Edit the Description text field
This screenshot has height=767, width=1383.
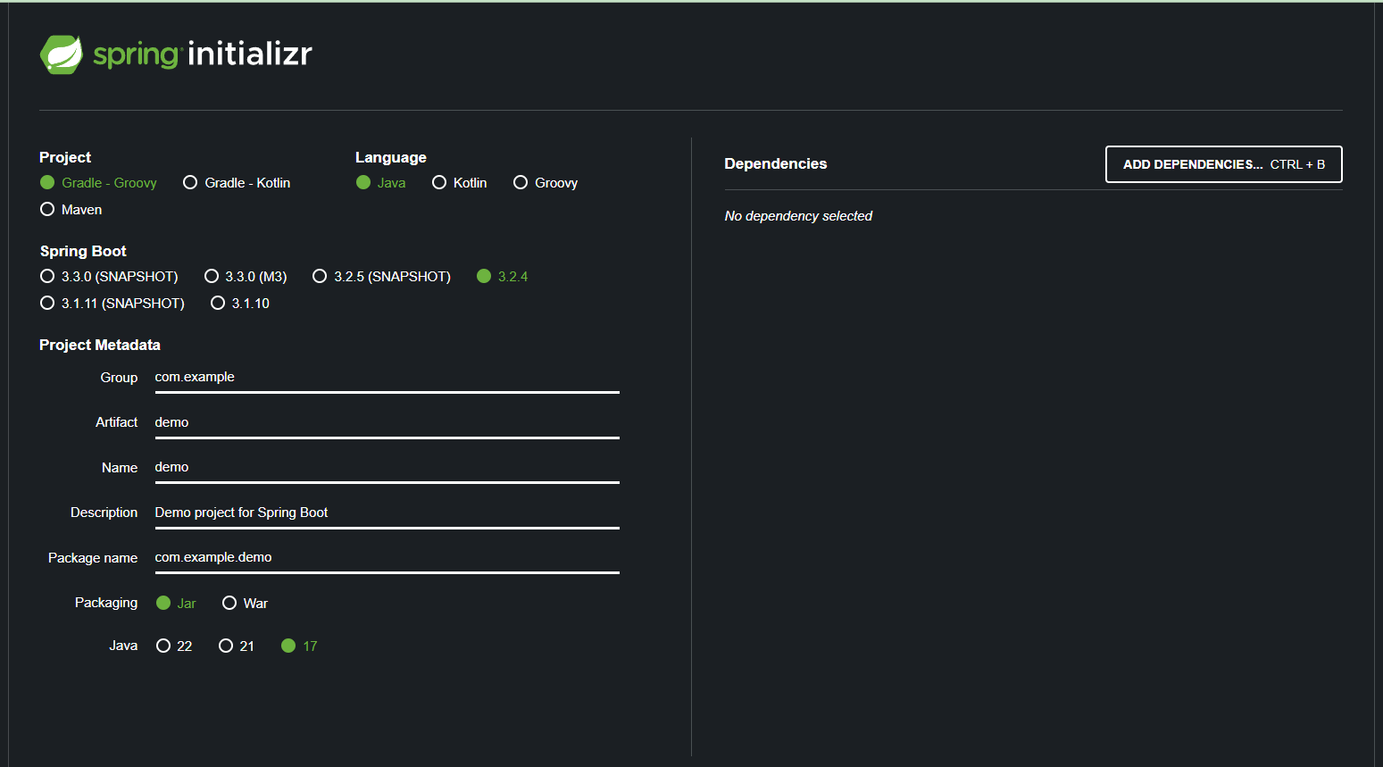coord(387,513)
